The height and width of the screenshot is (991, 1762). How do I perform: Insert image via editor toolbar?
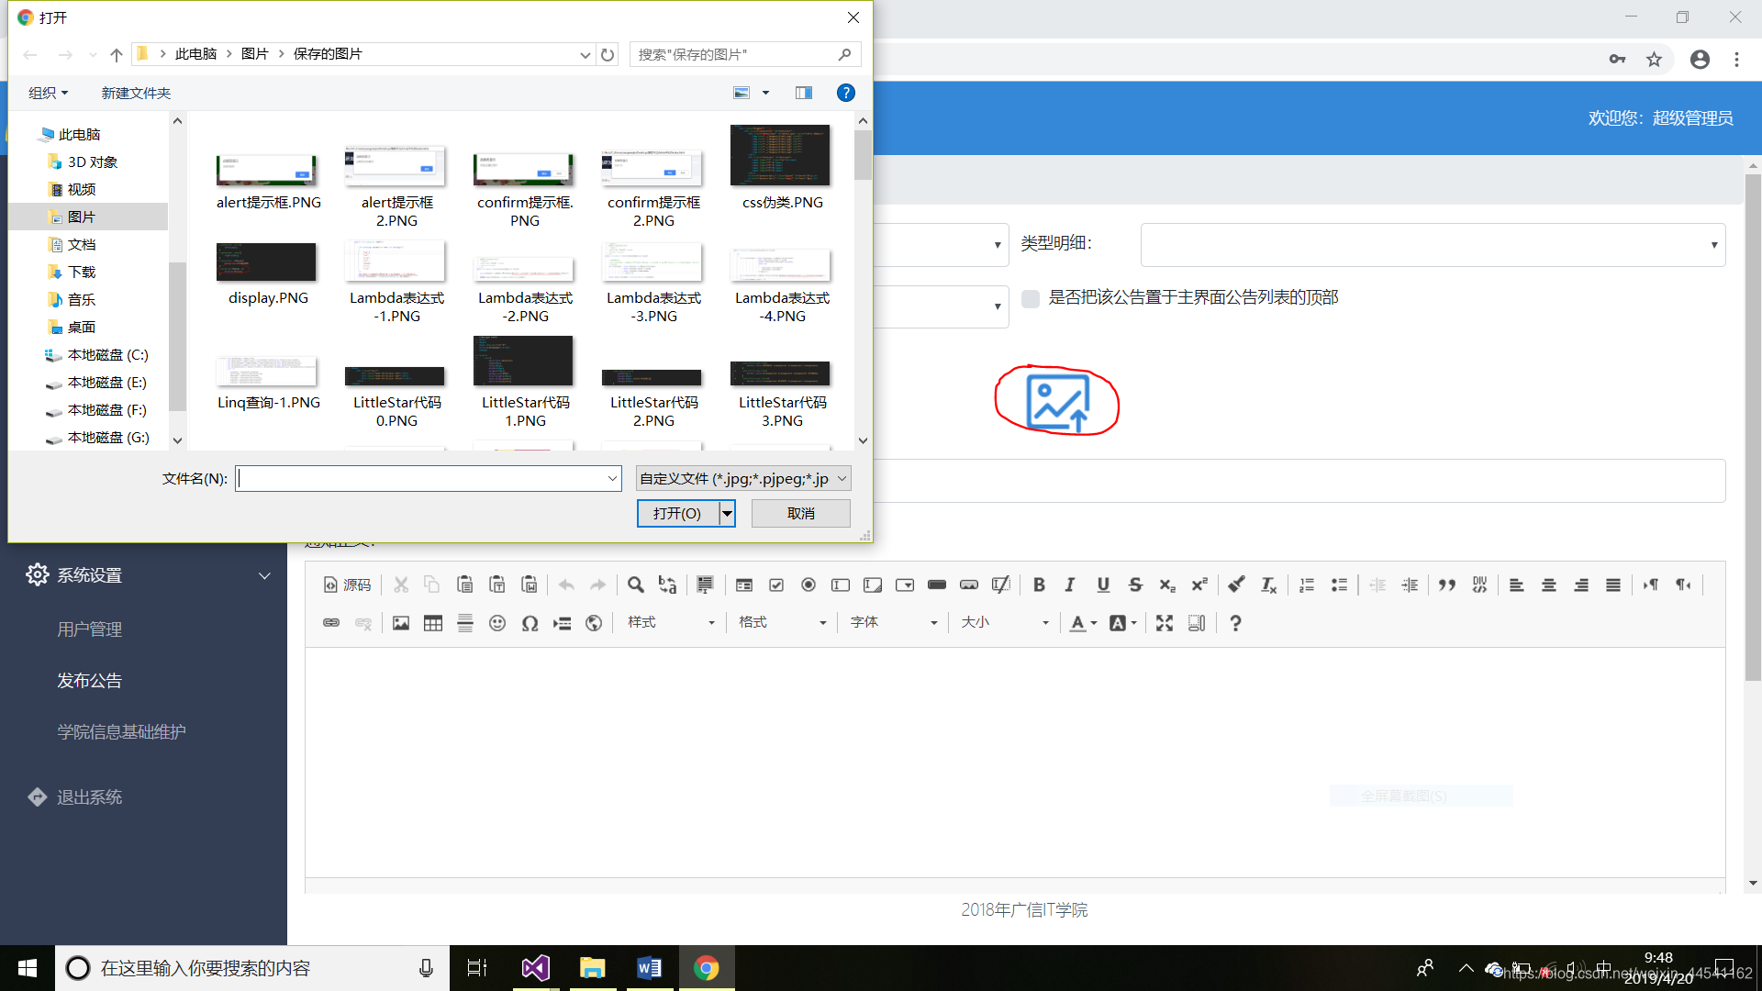point(401,624)
